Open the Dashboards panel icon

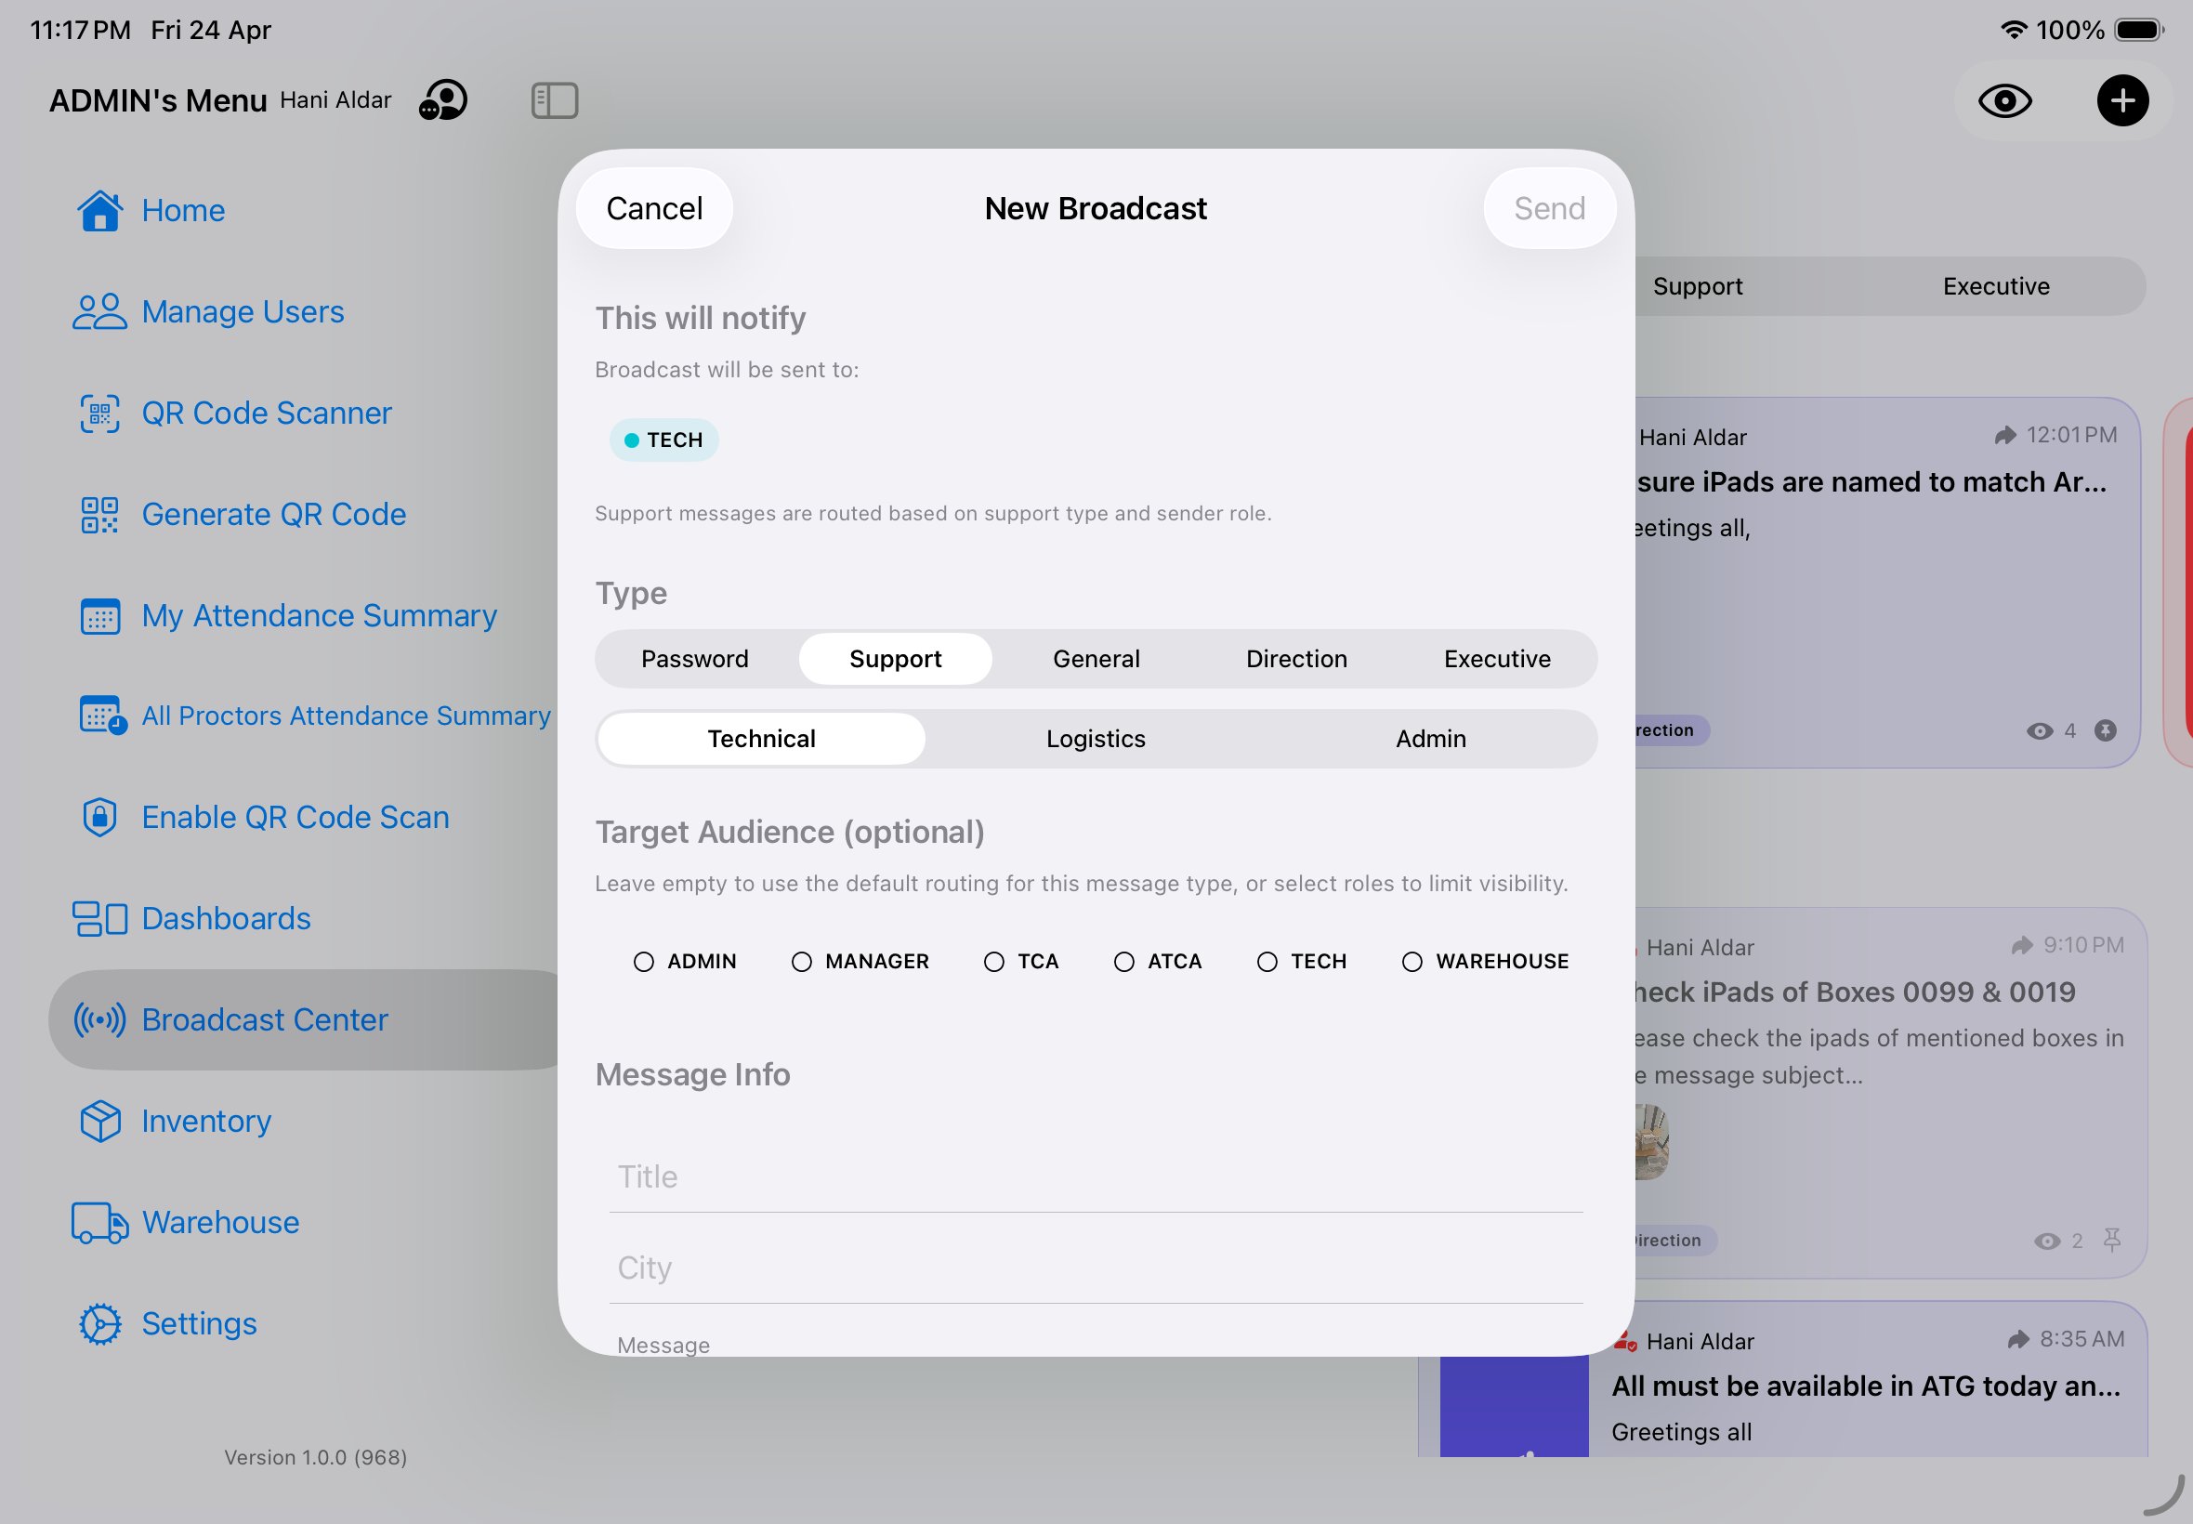pos(99,917)
